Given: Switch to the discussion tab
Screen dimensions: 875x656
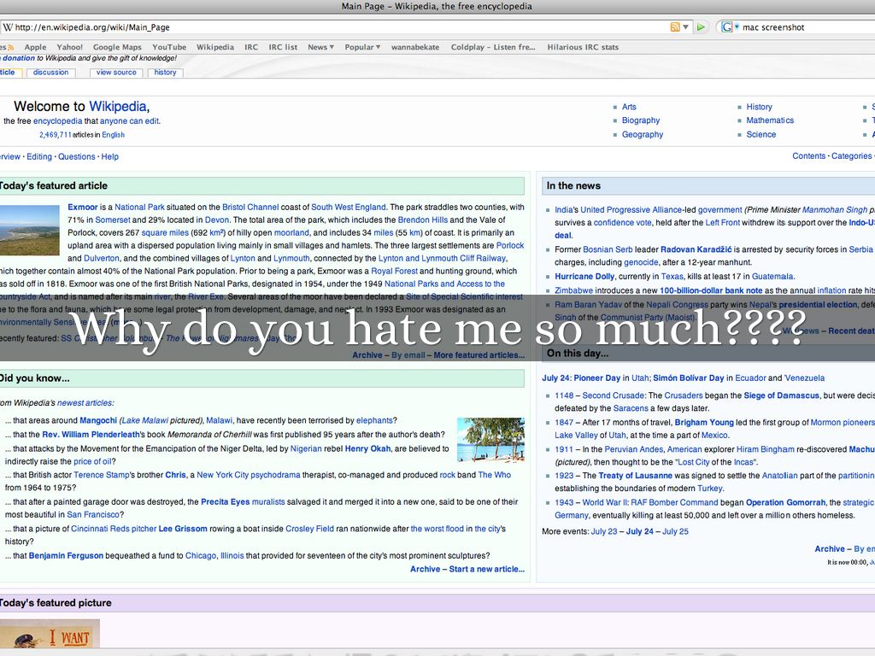Looking at the screenshot, I should [51, 73].
